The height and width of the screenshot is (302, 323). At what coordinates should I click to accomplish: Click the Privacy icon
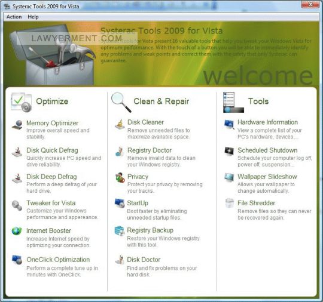point(120,178)
